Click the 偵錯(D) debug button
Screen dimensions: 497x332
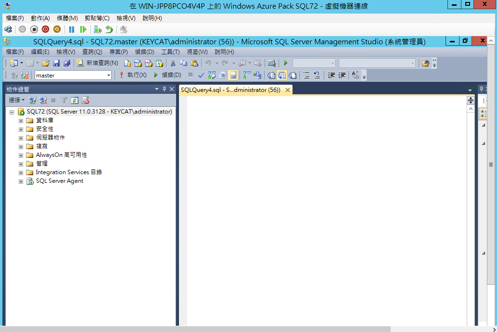tap(167, 75)
